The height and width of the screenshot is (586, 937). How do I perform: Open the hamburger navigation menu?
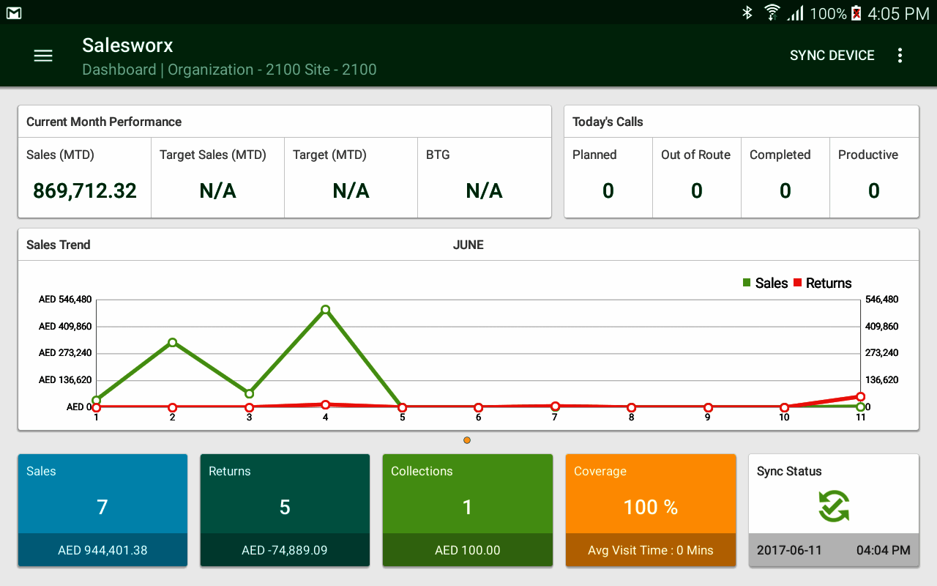pos(43,56)
